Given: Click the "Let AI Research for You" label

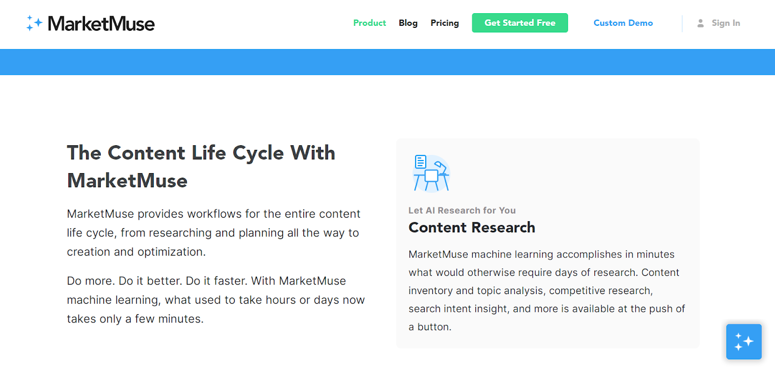Looking at the screenshot, I should tap(462, 211).
